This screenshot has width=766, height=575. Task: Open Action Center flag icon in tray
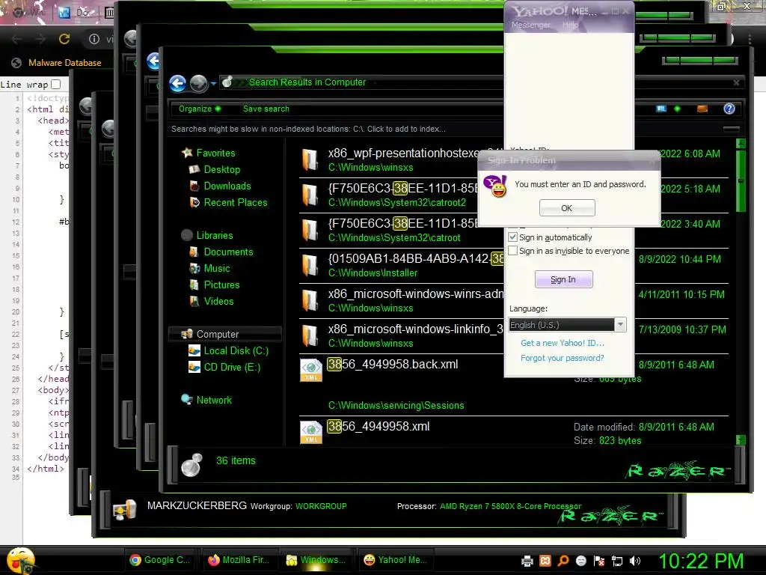click(599, 561)
